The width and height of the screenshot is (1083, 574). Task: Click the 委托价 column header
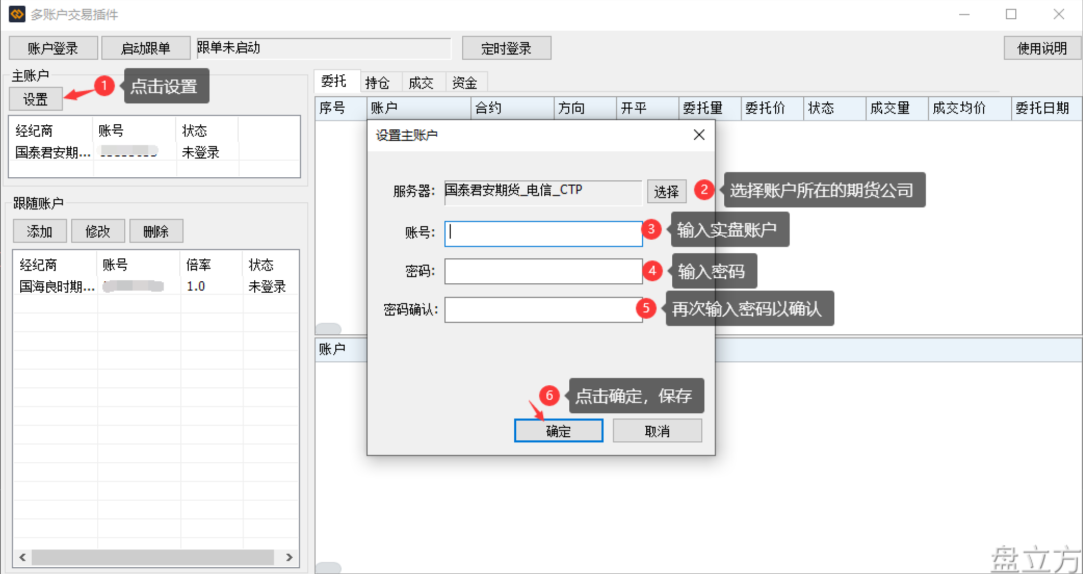[772, 108]
